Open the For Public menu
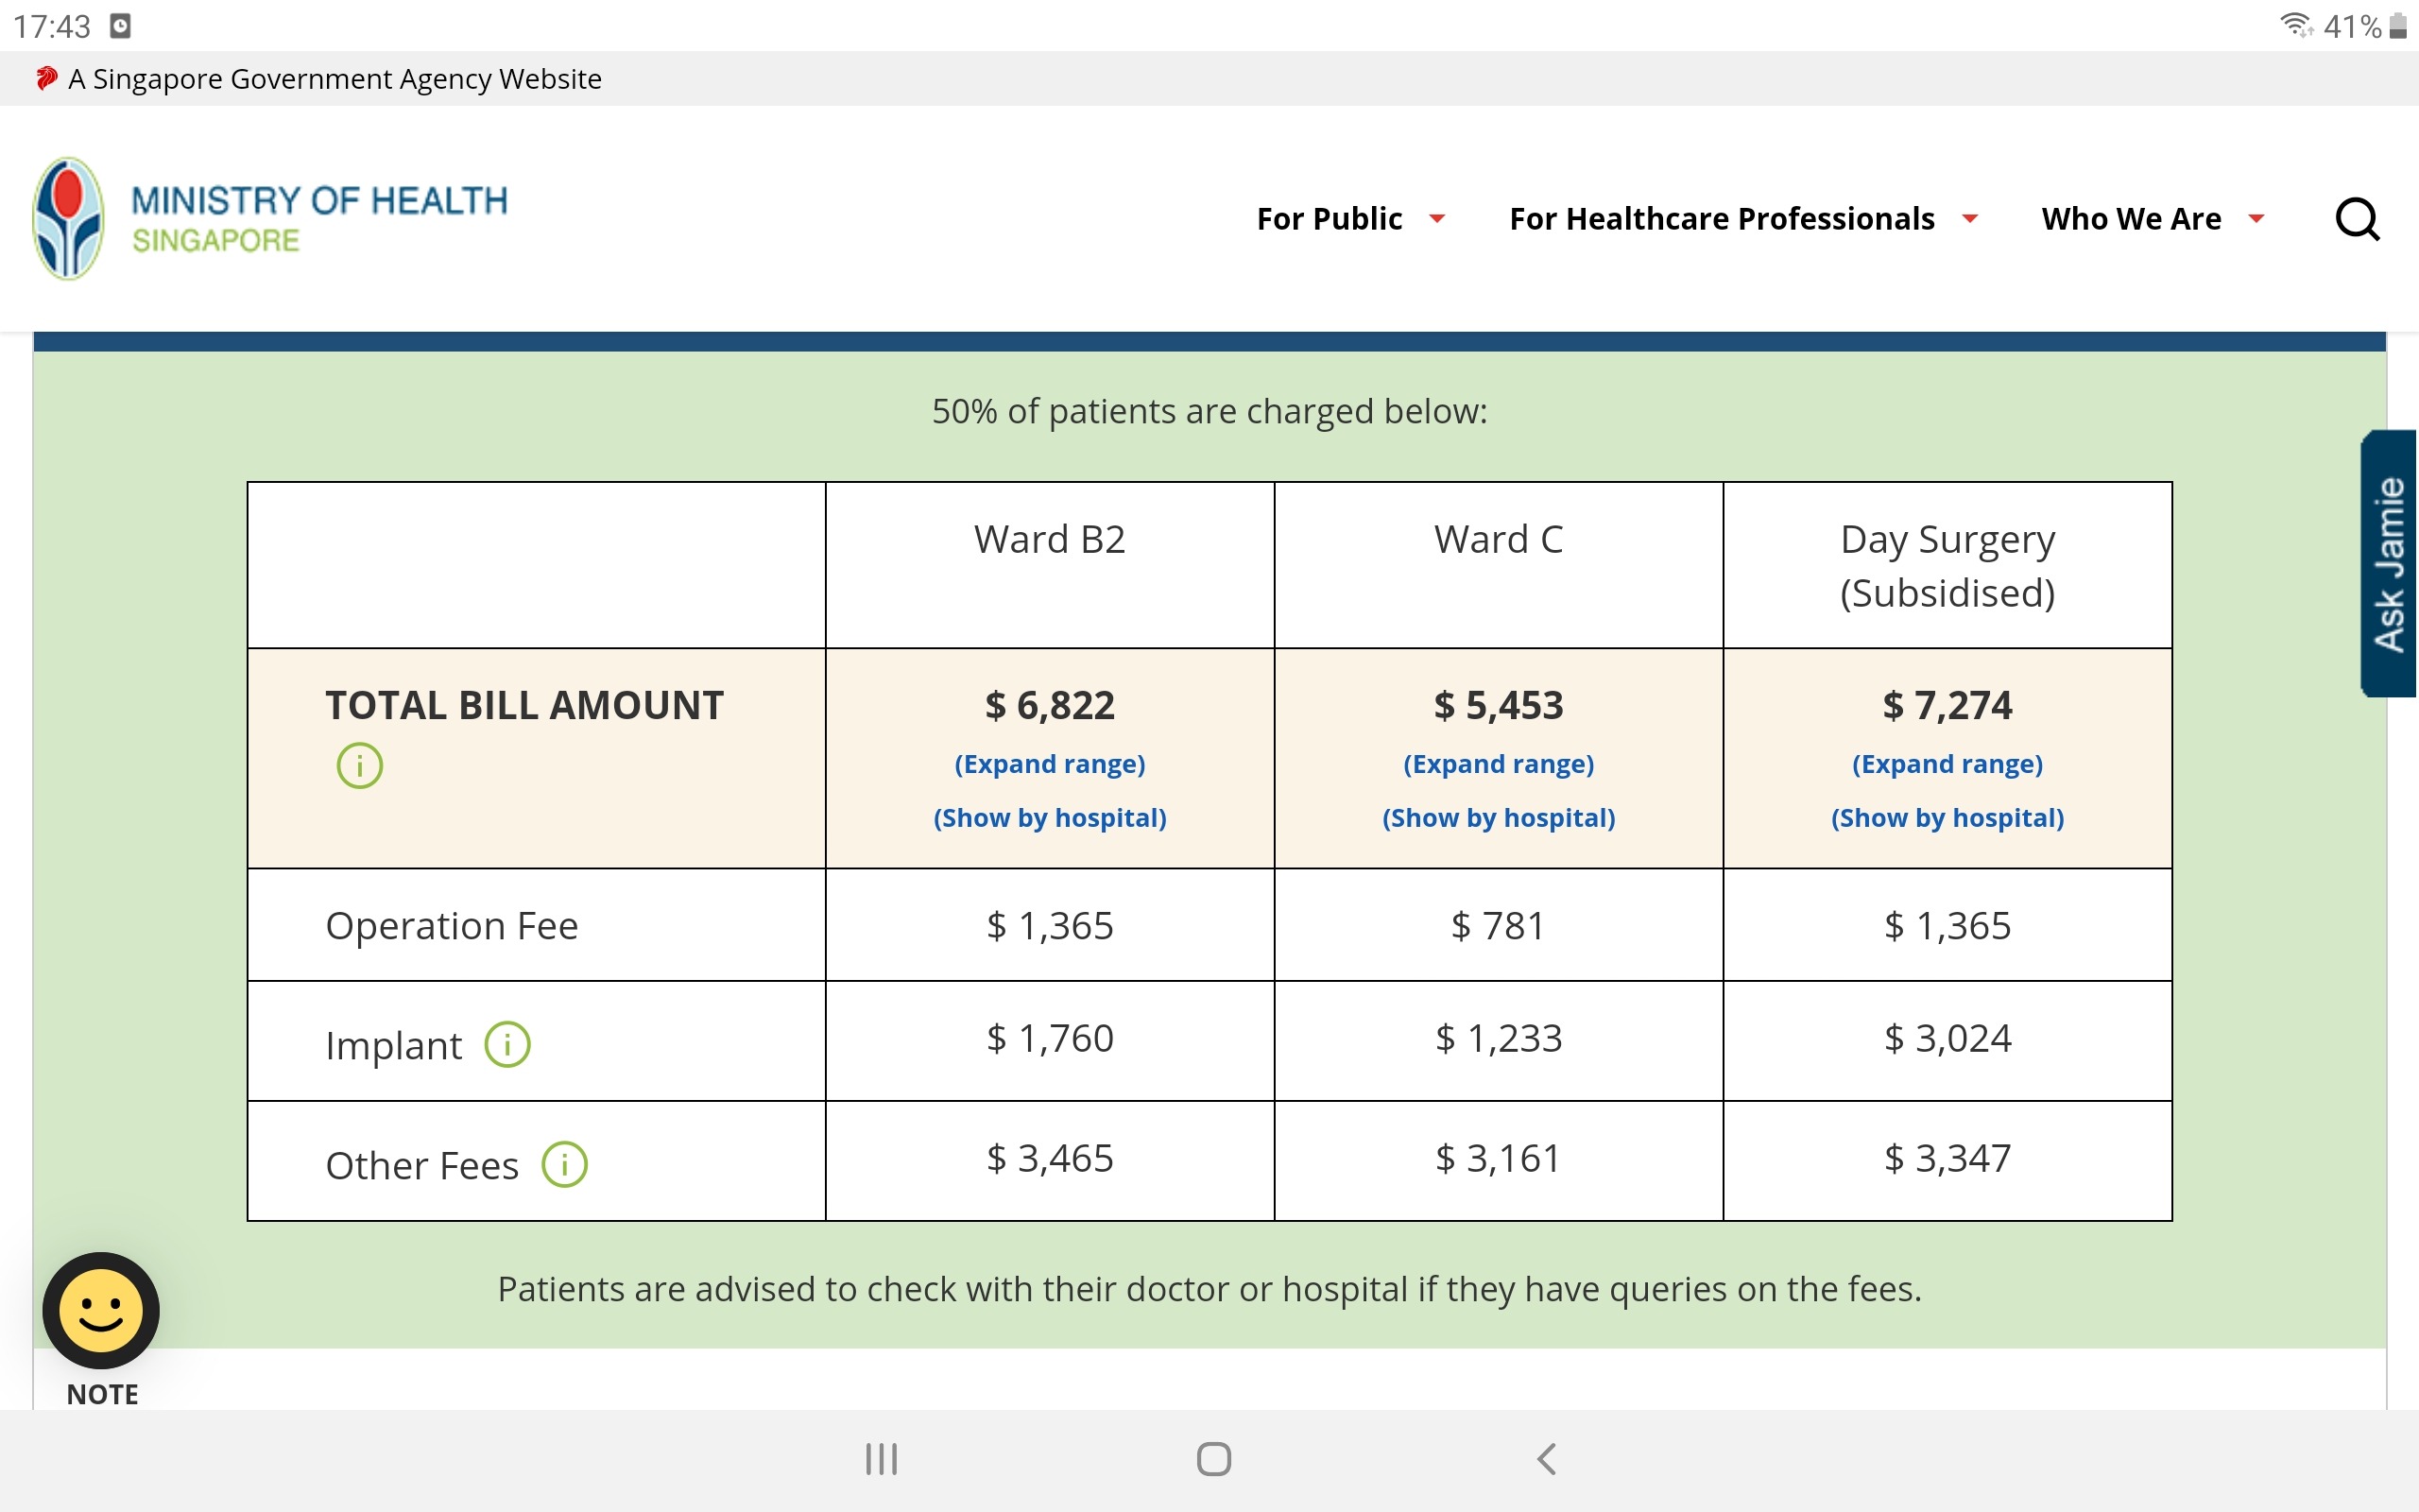Viewport: 2419px width, 1512px height. pyautogui.click(x=1329, y=219)
